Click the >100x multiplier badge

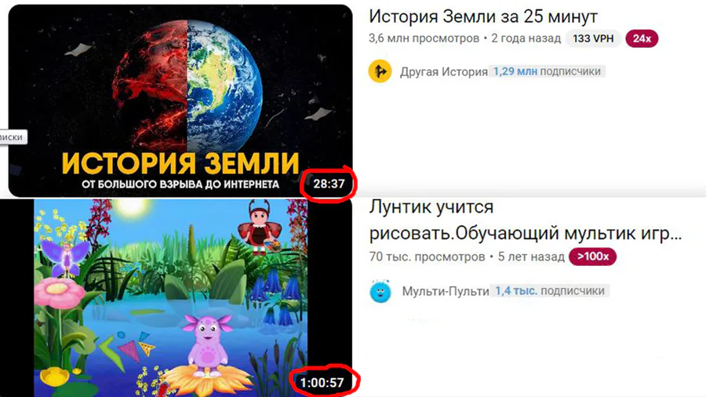coord(592,257)
